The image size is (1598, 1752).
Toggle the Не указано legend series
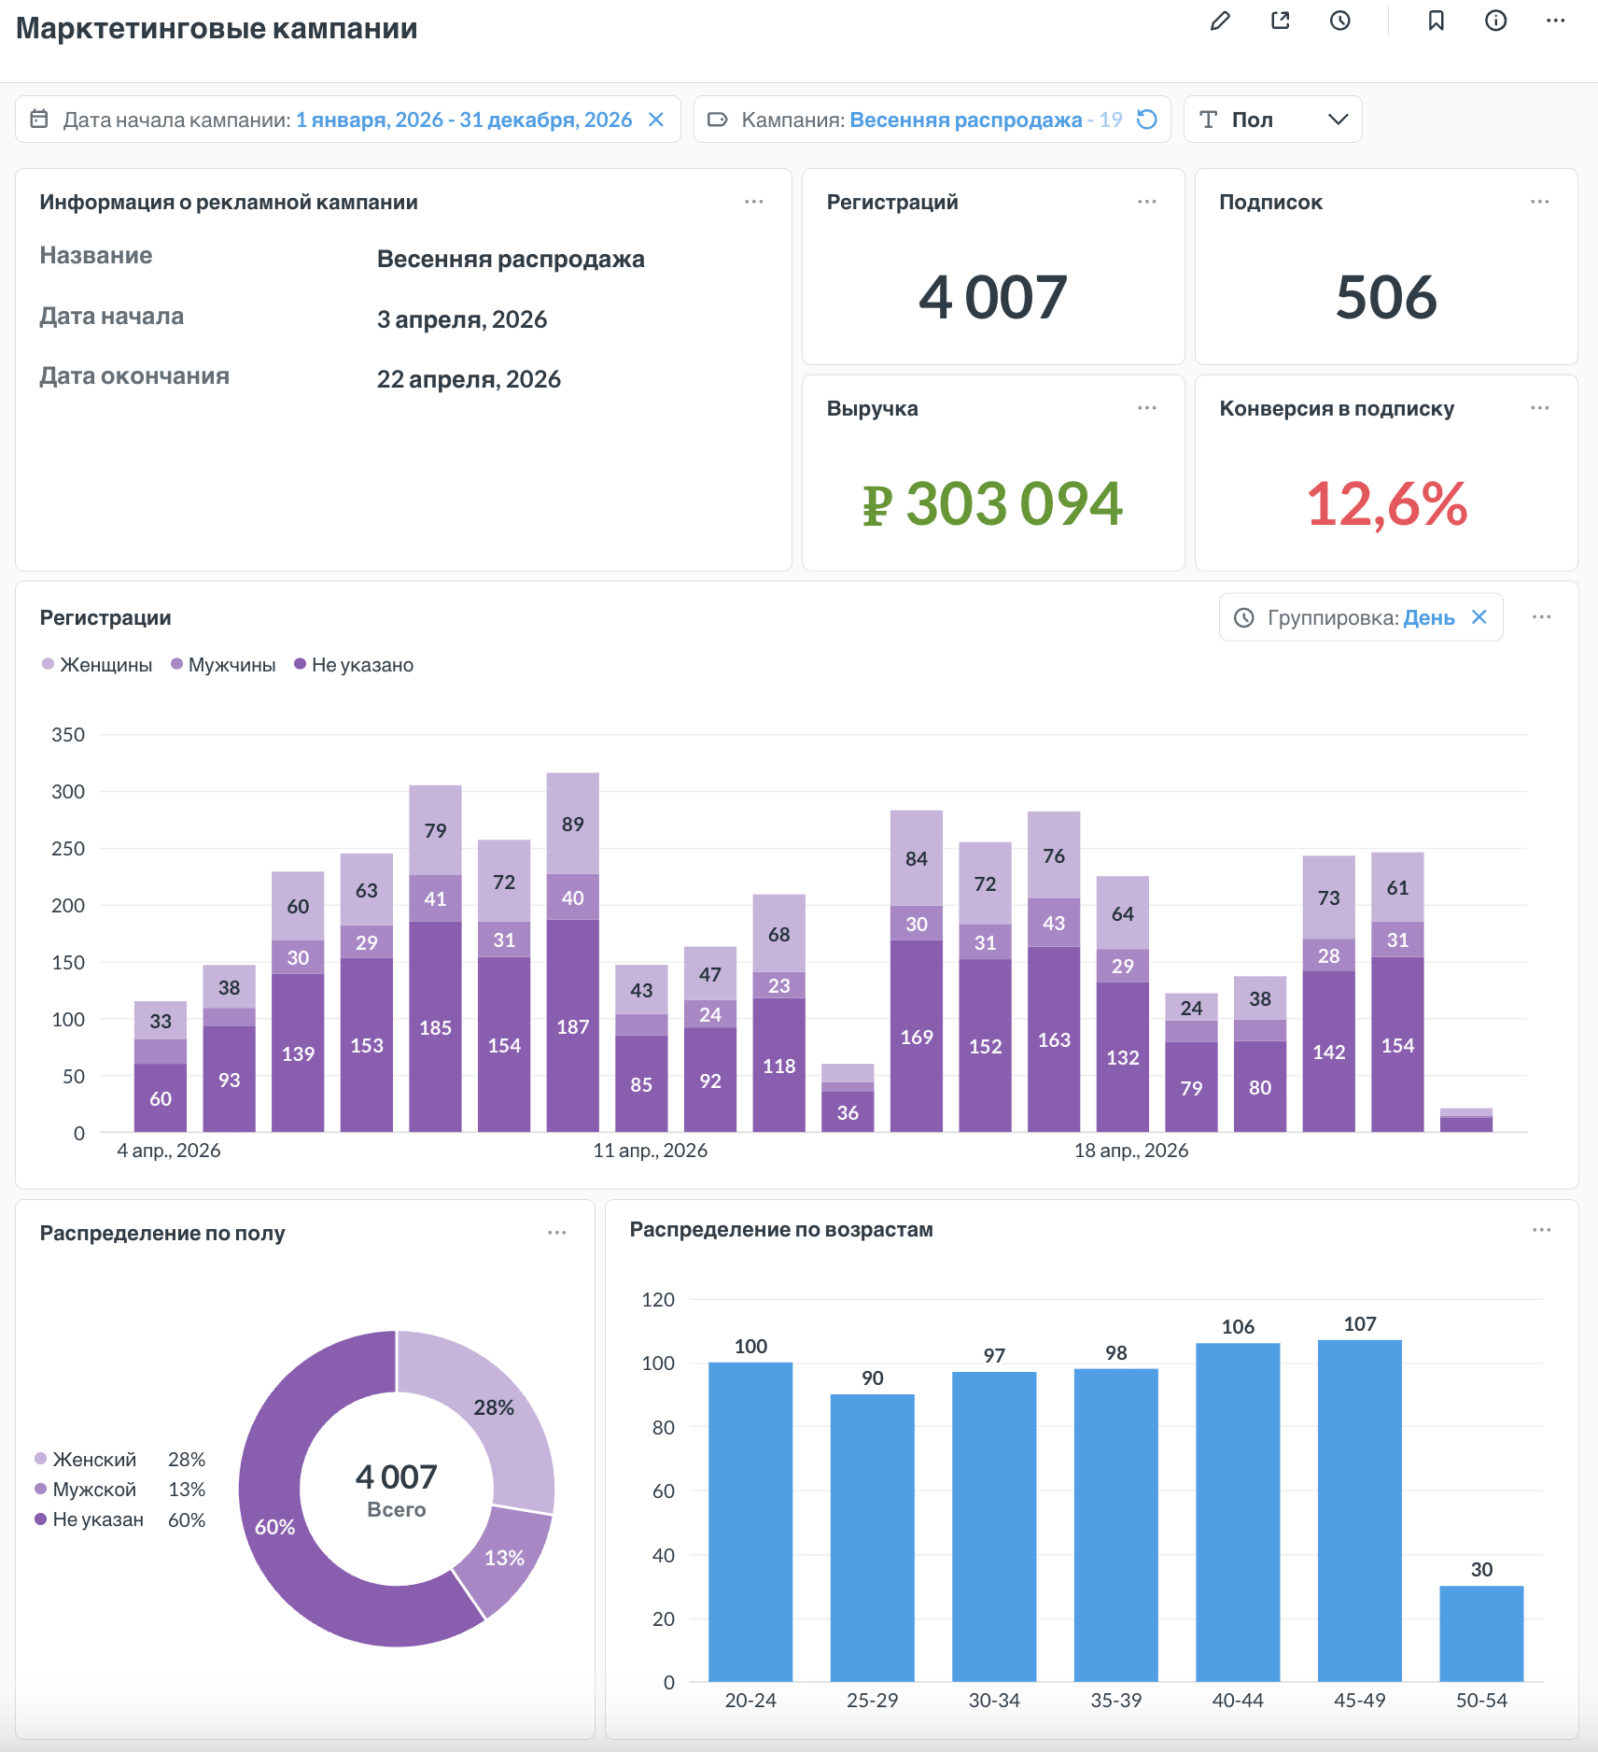[354, 665]
